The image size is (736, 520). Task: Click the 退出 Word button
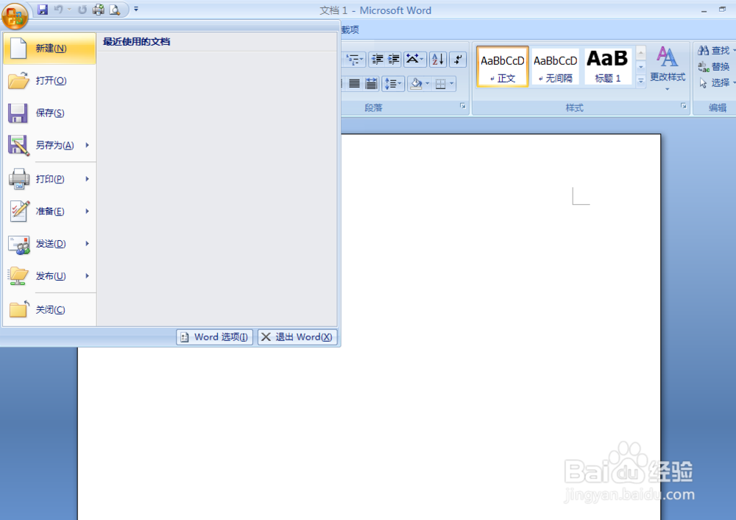(x=297, y=337)
